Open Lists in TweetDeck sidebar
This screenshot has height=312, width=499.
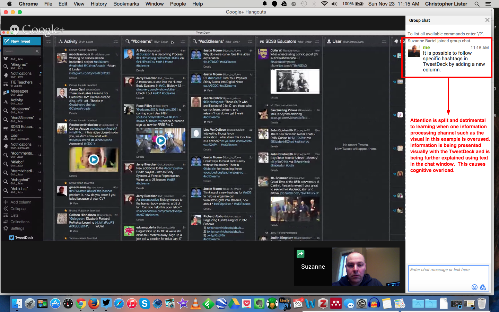click(x=11, y=215)
